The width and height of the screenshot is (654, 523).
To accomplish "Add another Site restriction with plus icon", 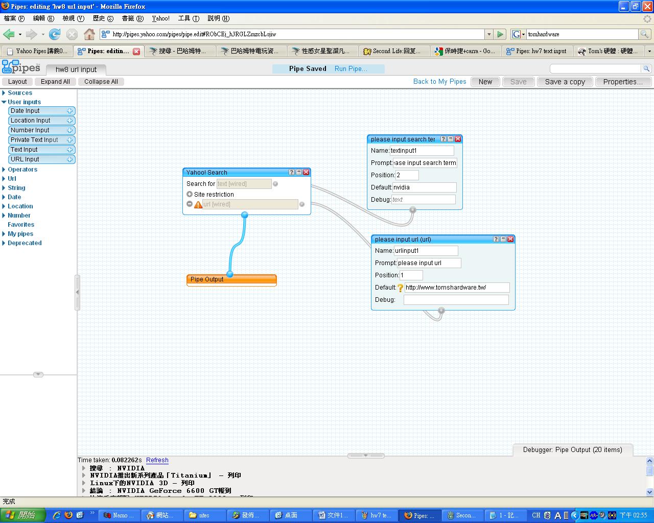I will [190, 194].
